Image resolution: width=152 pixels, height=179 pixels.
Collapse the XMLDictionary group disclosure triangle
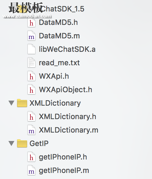coord(12,103)
